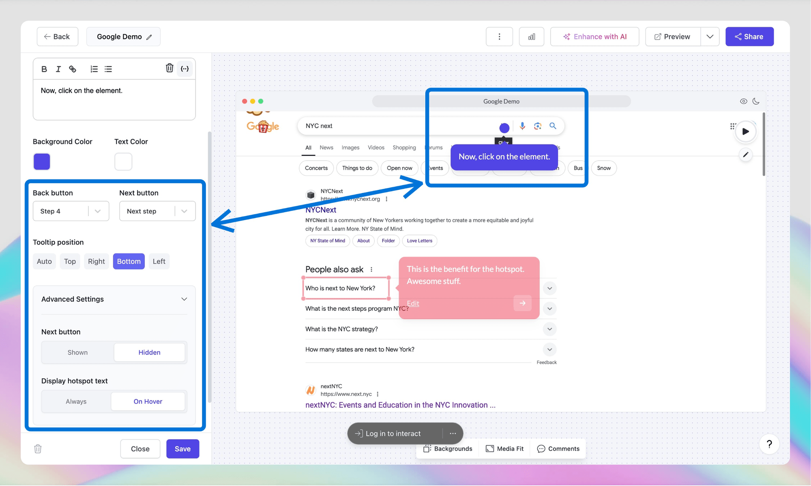Viewport: 811px width, 486px height.
Task: Toggle preview visibility with the eye icon
Action: [743, 101]
